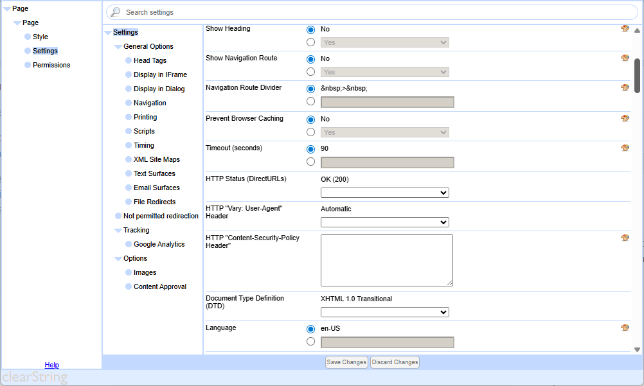644x386 pixels.
Task: Select the custom value radio for Show Heading
Action: pyautogui.click(x=311, y=42)
